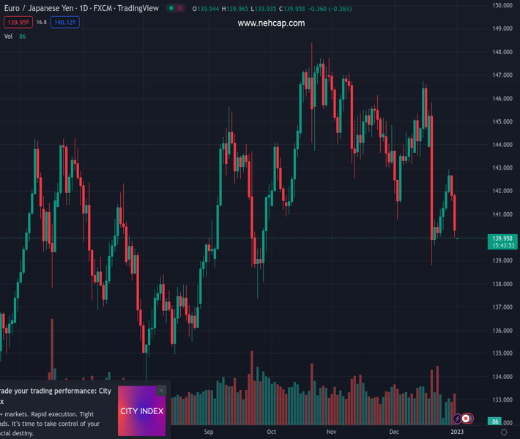Open the chart settings gear icon

pyautogui.click(x=504, y=432)
